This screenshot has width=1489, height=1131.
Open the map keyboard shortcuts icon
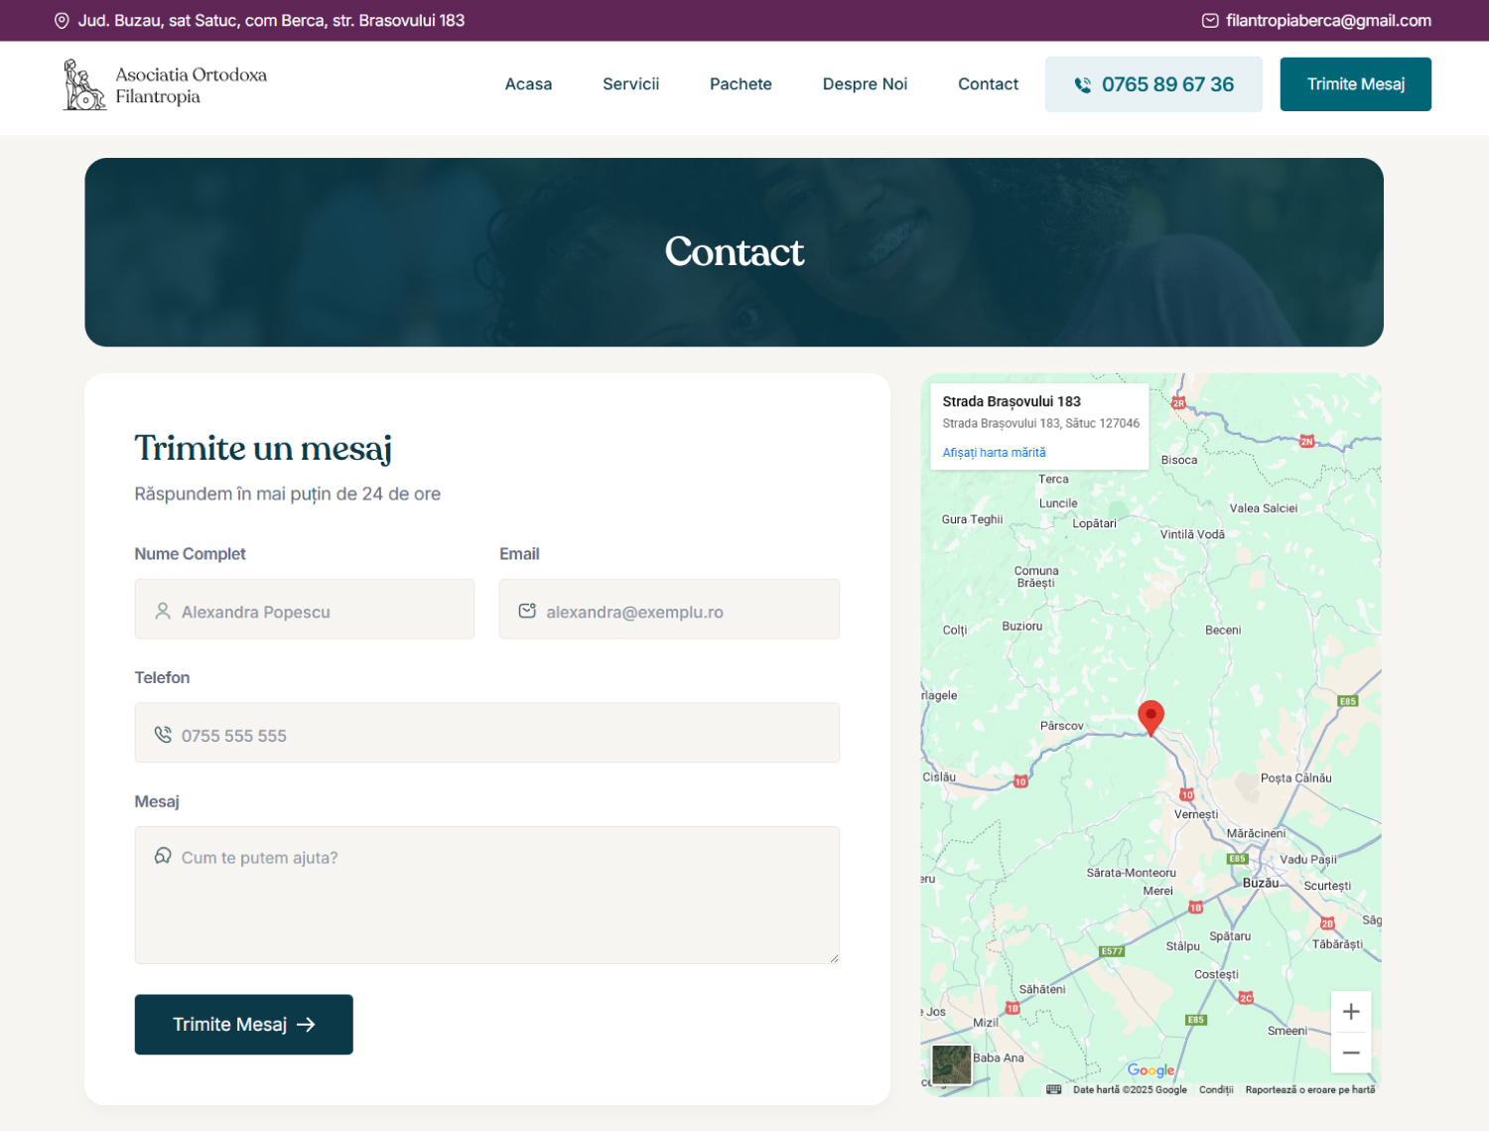(x=1053, y=1089)
